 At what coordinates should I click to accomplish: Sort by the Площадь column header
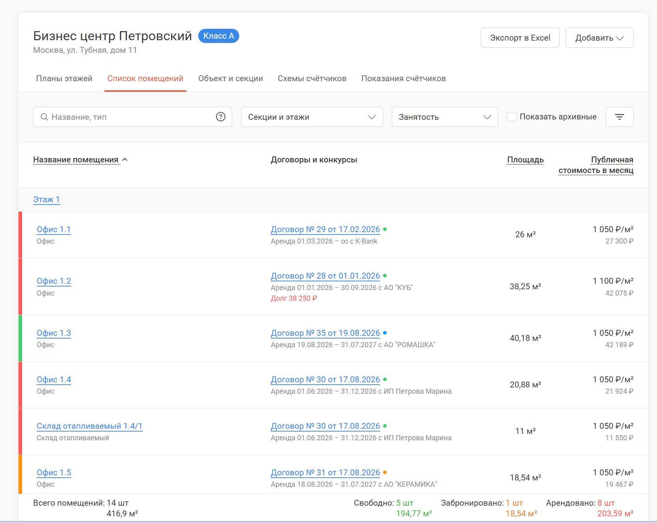[525, 160]
